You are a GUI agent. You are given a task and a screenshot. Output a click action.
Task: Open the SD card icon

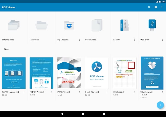[x=125, y=25]
